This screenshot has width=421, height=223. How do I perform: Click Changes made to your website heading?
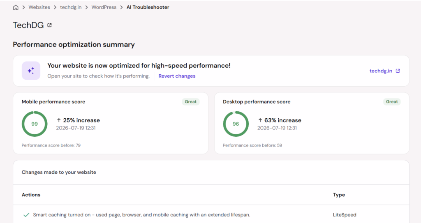coord(59,172)
